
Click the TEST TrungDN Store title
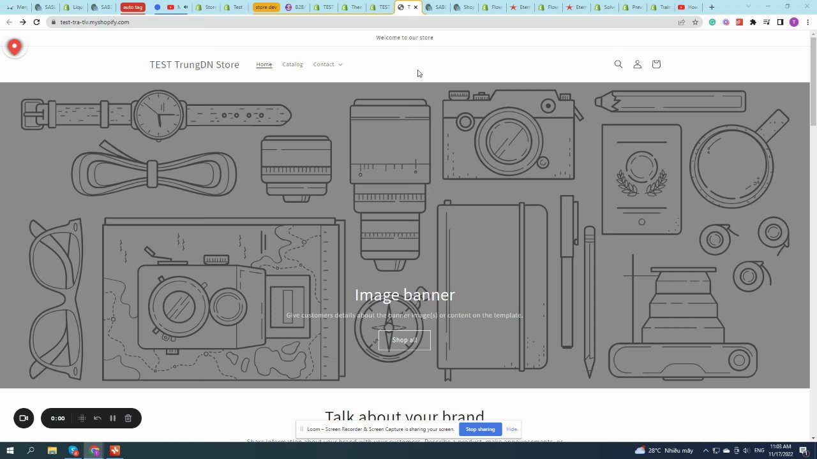click(195, 64)
